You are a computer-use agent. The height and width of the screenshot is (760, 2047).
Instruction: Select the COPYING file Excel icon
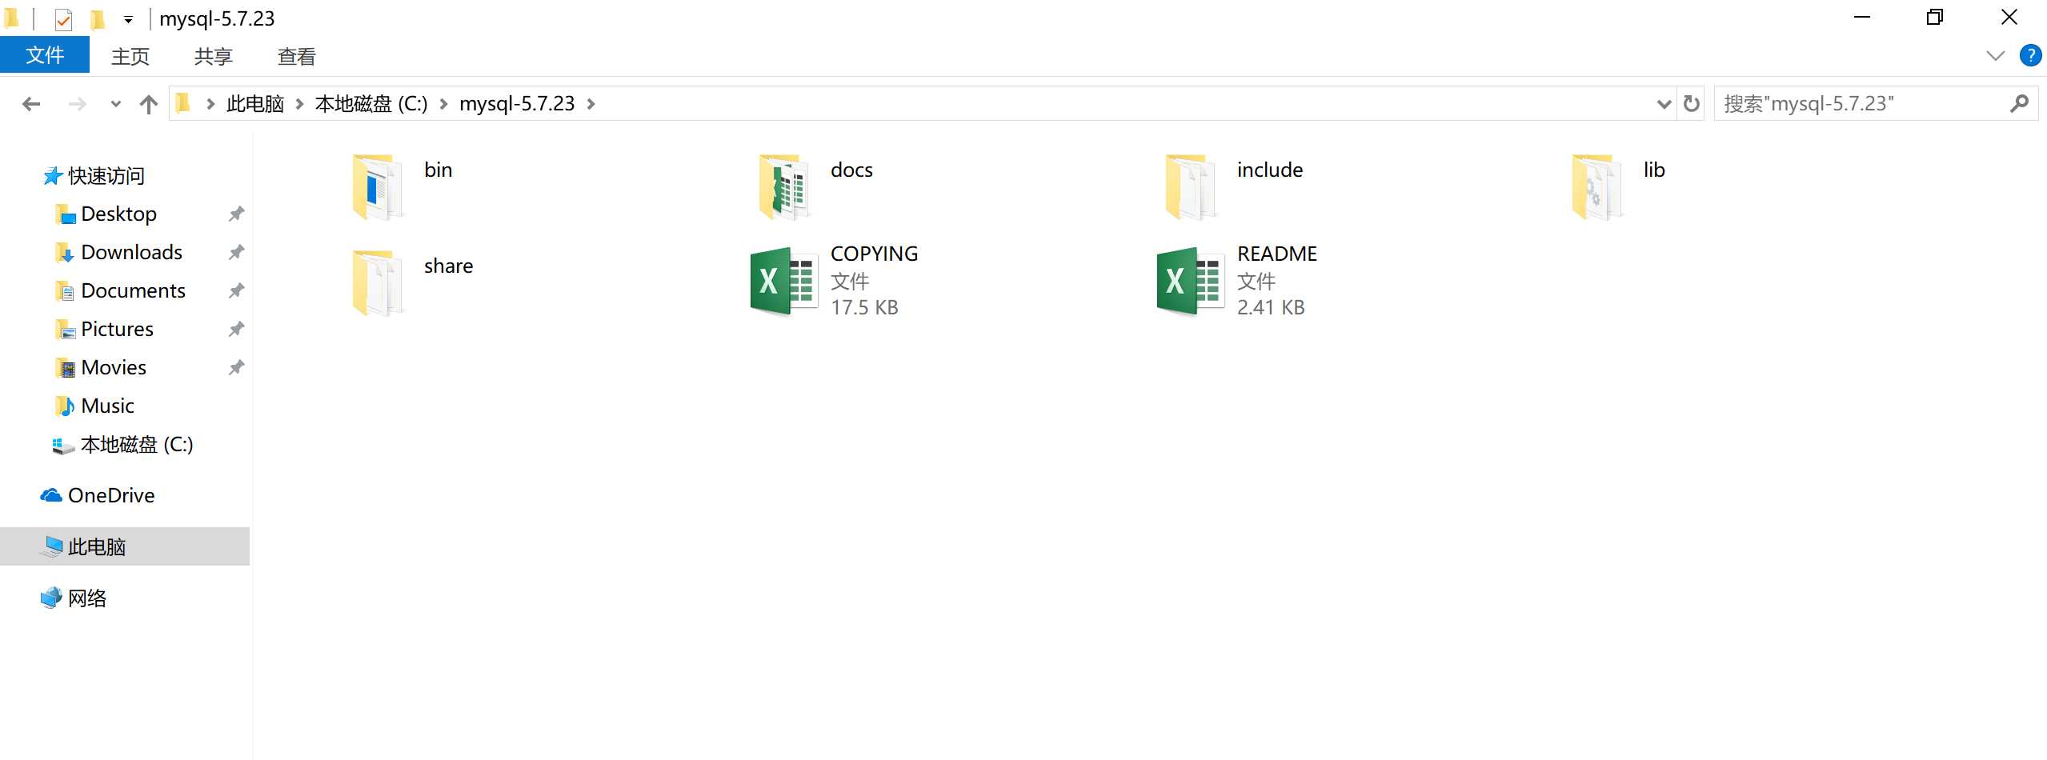click(x=783, y=282)
